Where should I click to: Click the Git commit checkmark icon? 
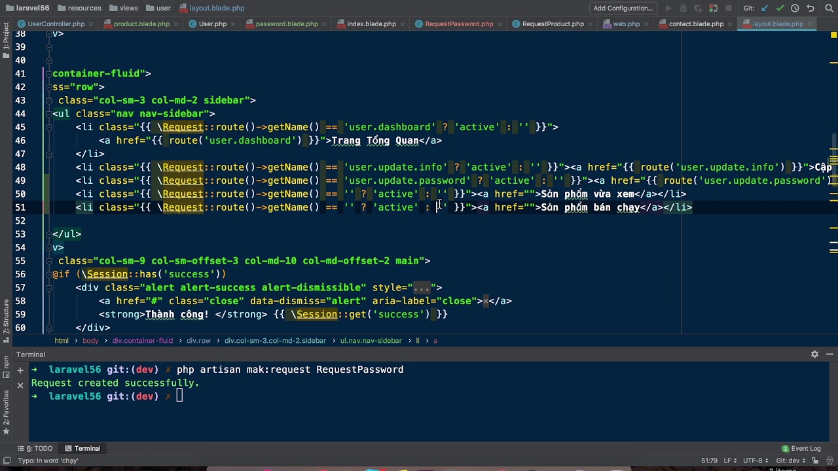(780, 9)
